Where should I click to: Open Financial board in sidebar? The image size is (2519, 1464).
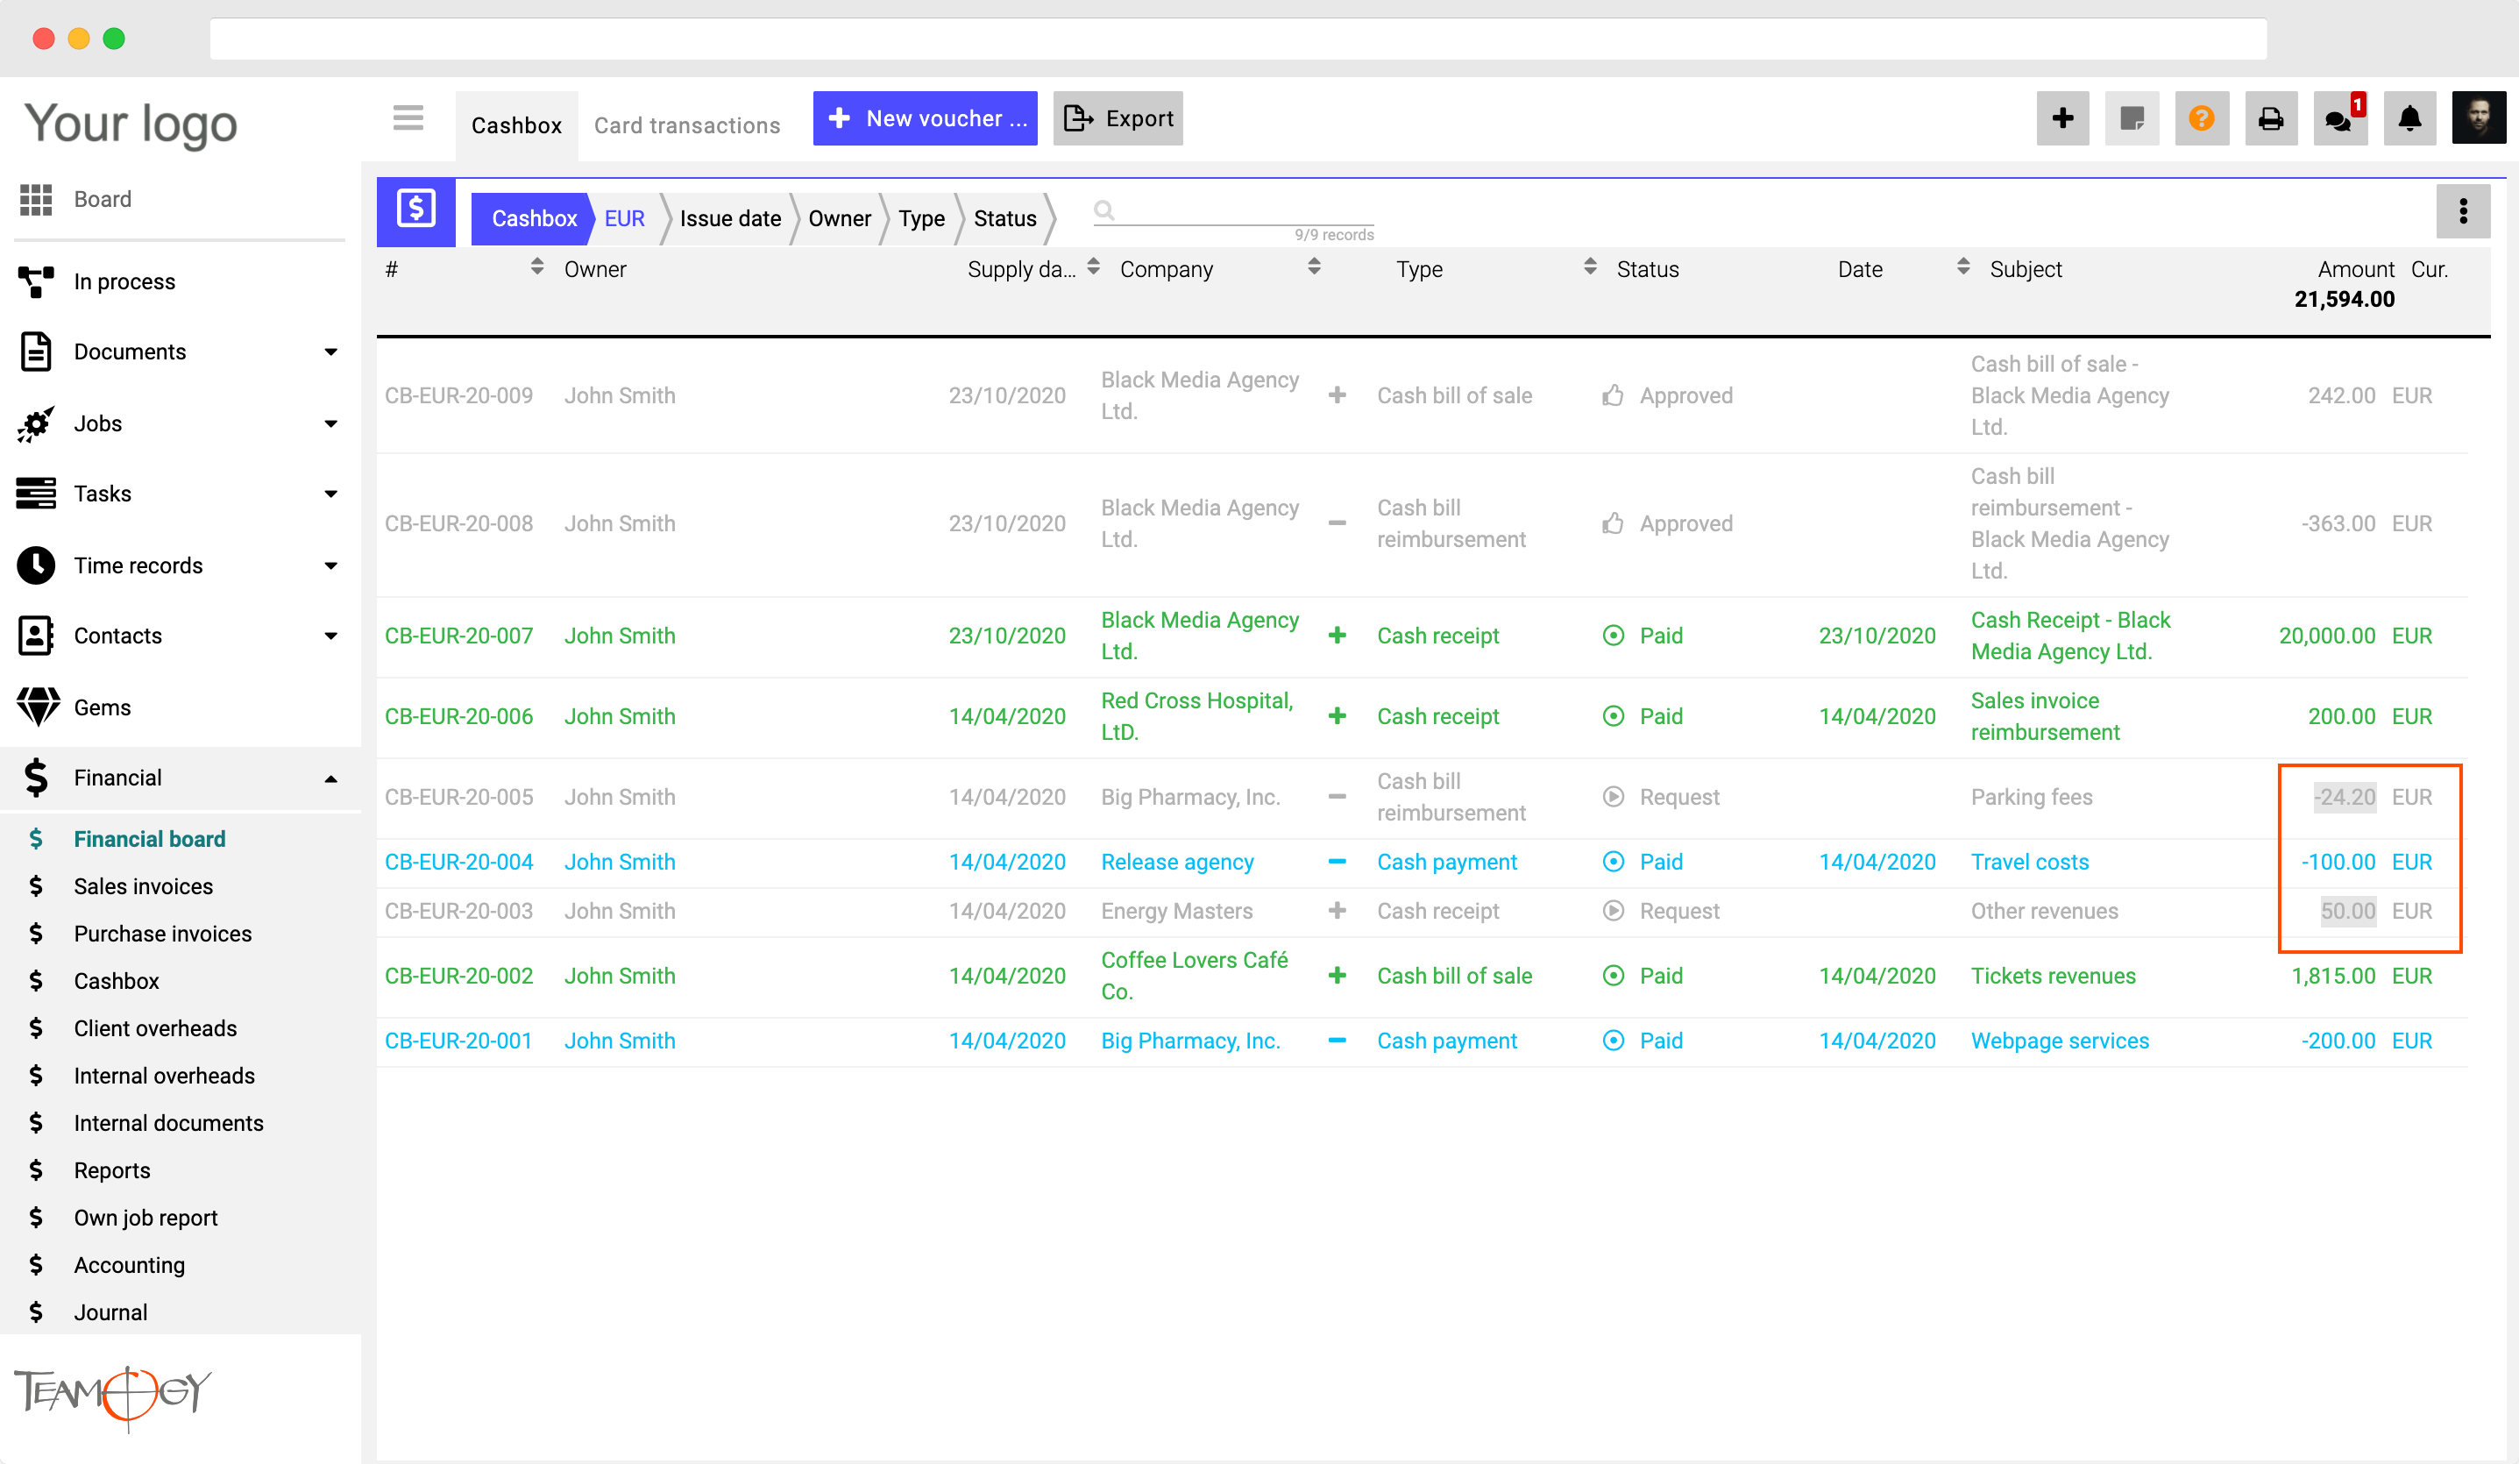point(149,840)
